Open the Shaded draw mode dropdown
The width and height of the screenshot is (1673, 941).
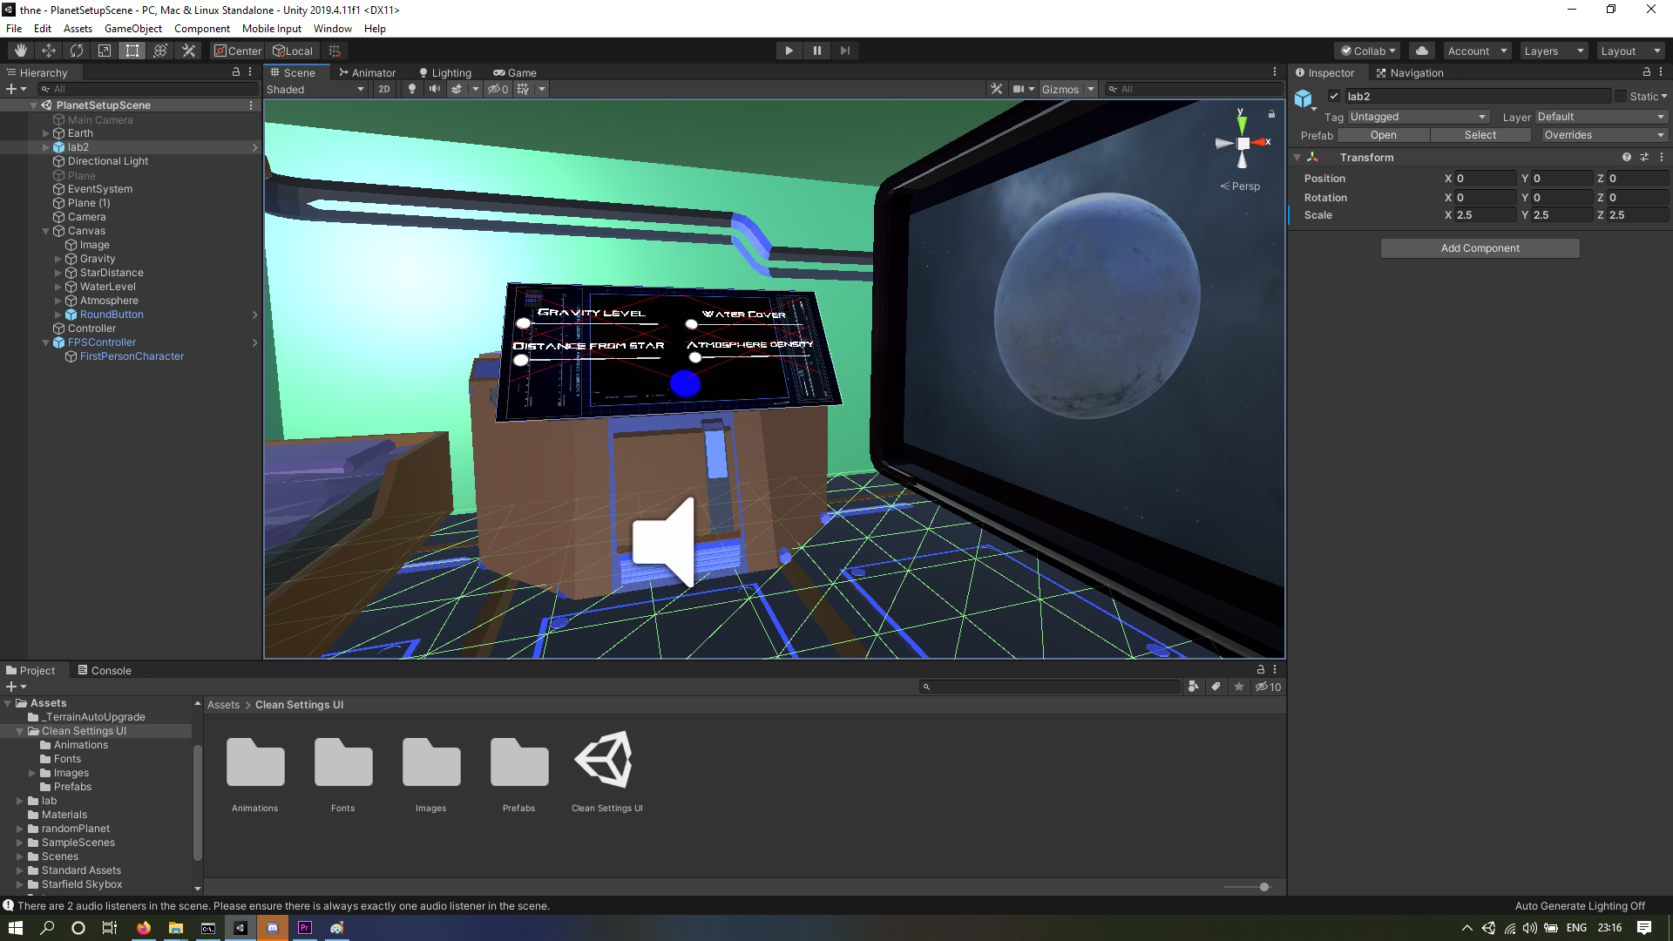pos(315,89)
